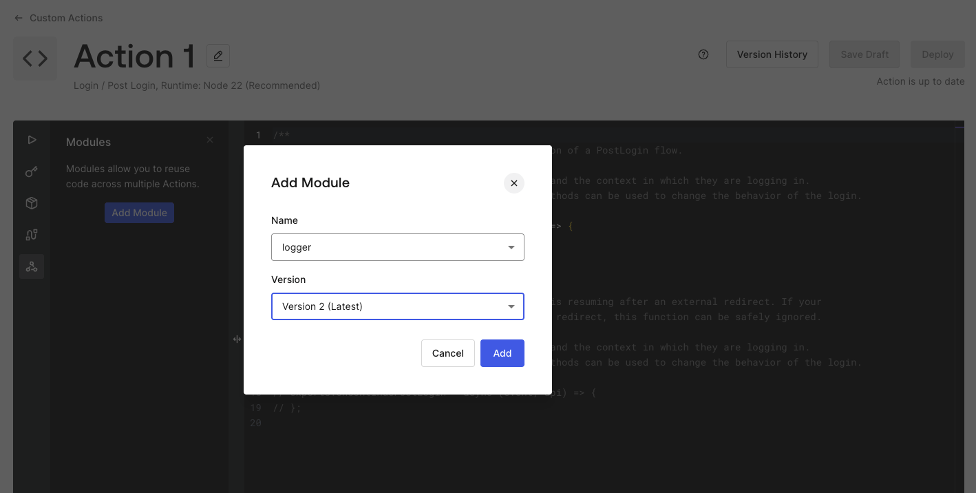Open the Test play icon in the sidebar
This screenshot has width=976, height=493.
coord(32,140)
